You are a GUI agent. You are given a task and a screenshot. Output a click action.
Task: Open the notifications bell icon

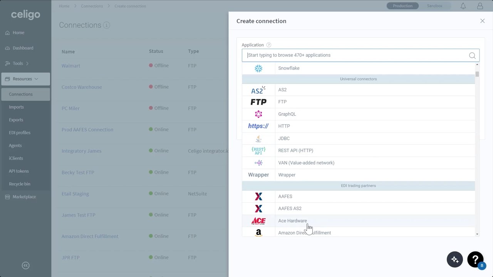tap(463, 6)
